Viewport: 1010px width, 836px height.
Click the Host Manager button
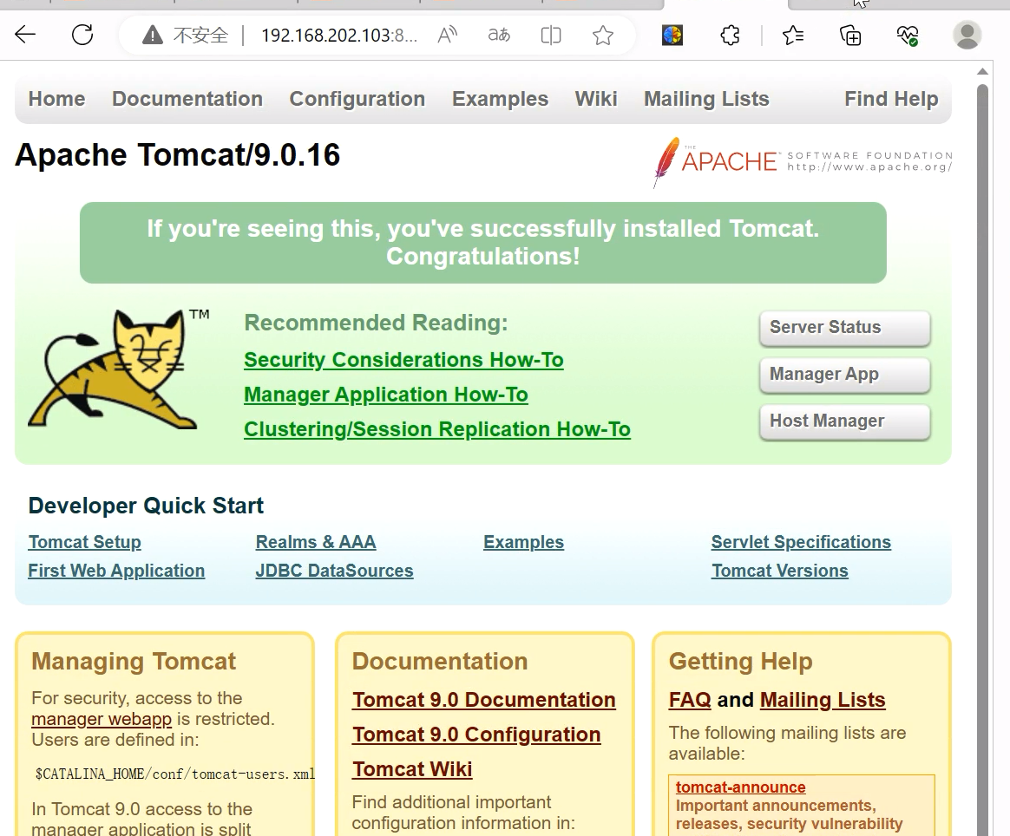845,422
